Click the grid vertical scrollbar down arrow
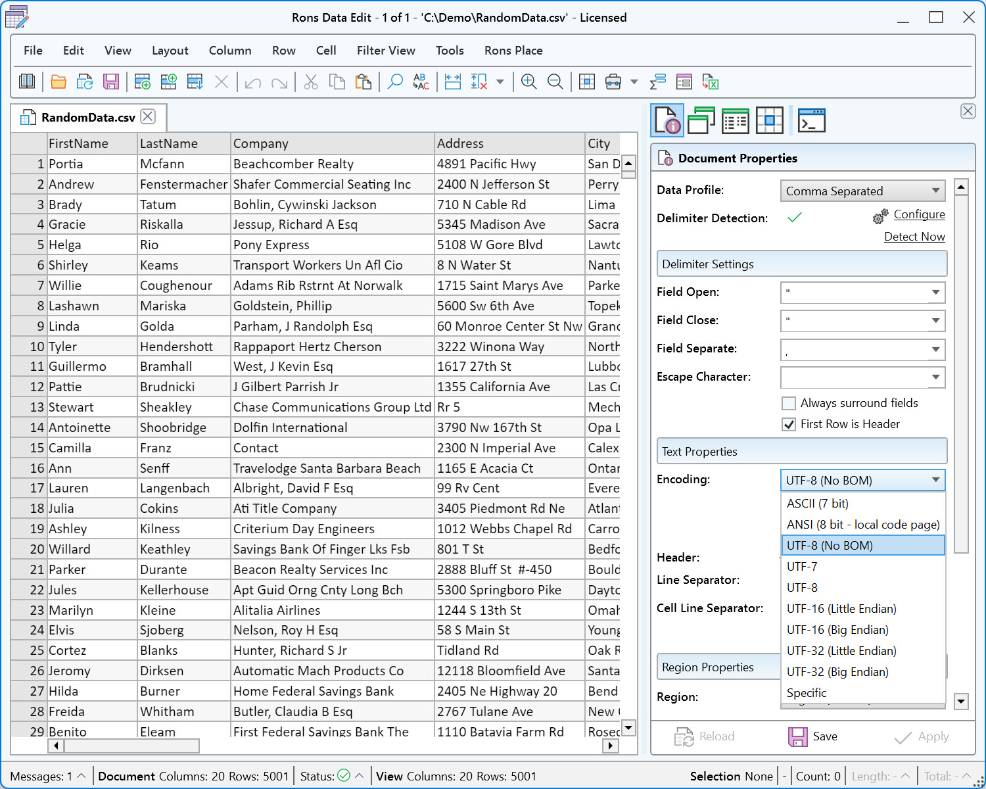This screenshot has height=789, width=986. click(x=629, y=727)
